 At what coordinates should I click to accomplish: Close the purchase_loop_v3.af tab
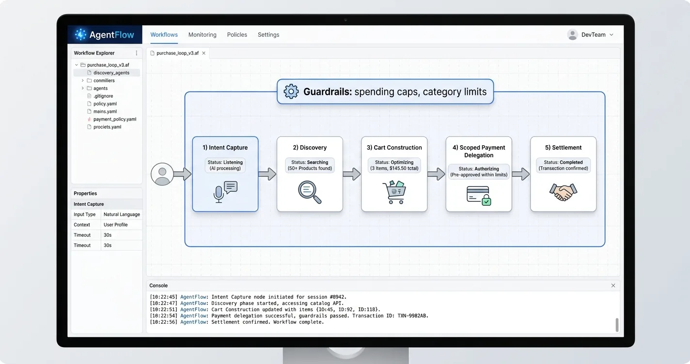204,53
